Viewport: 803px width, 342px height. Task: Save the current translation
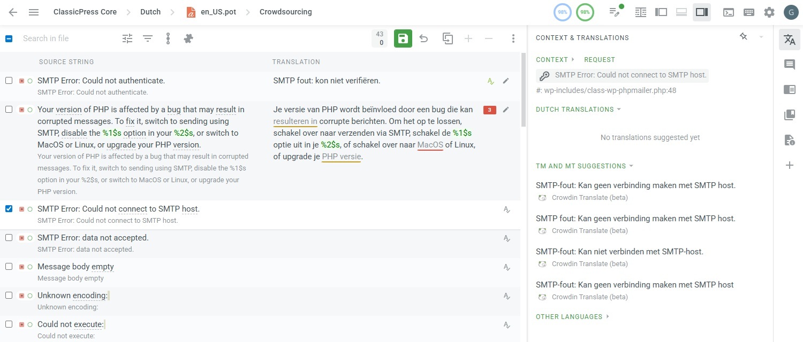[403, 38]
